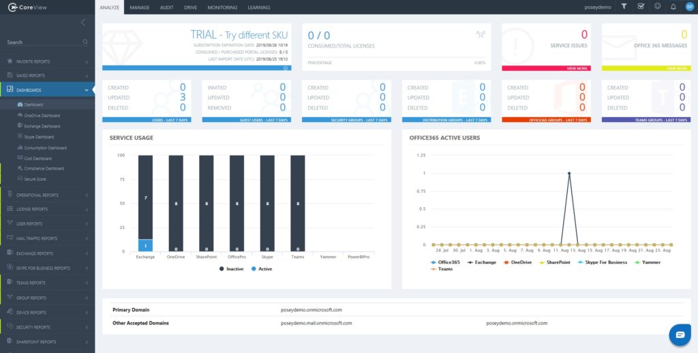The height and width of the screenshot is (353, 698).
Task: Click the smiley feedback icon
Action: point(658,7)
